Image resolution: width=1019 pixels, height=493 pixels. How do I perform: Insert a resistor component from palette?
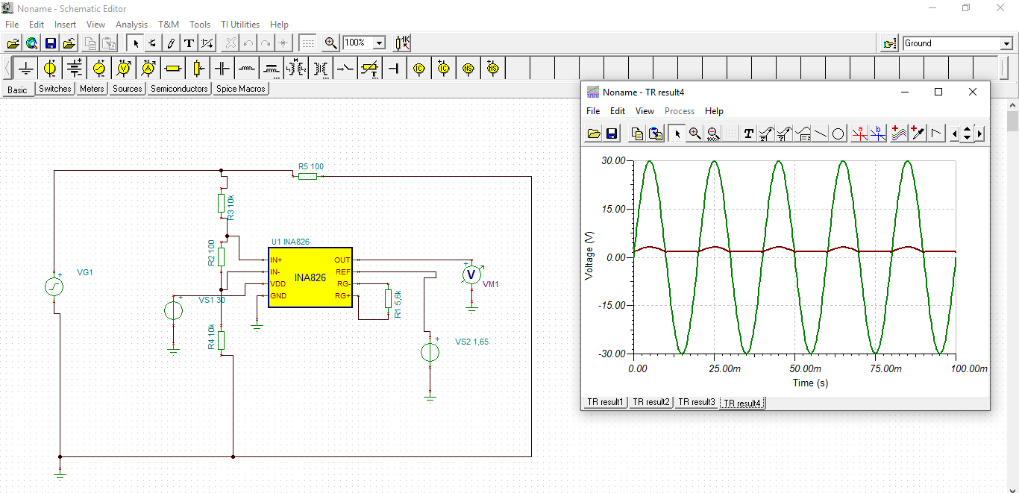coord(173,69)
